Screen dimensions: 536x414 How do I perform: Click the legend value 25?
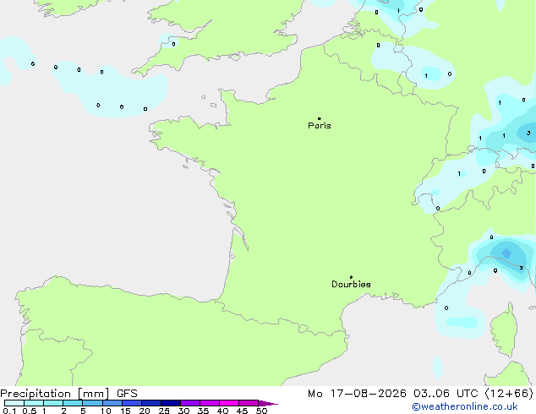tap(164, 411)
